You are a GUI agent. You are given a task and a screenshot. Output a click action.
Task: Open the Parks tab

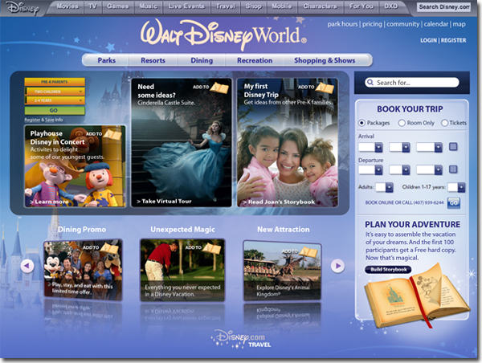[107, 60]
